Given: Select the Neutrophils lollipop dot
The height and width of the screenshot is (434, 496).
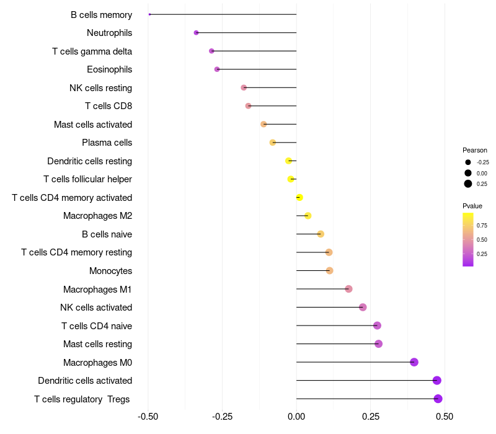Looking at the screenshot, I should tap(196, 33).
